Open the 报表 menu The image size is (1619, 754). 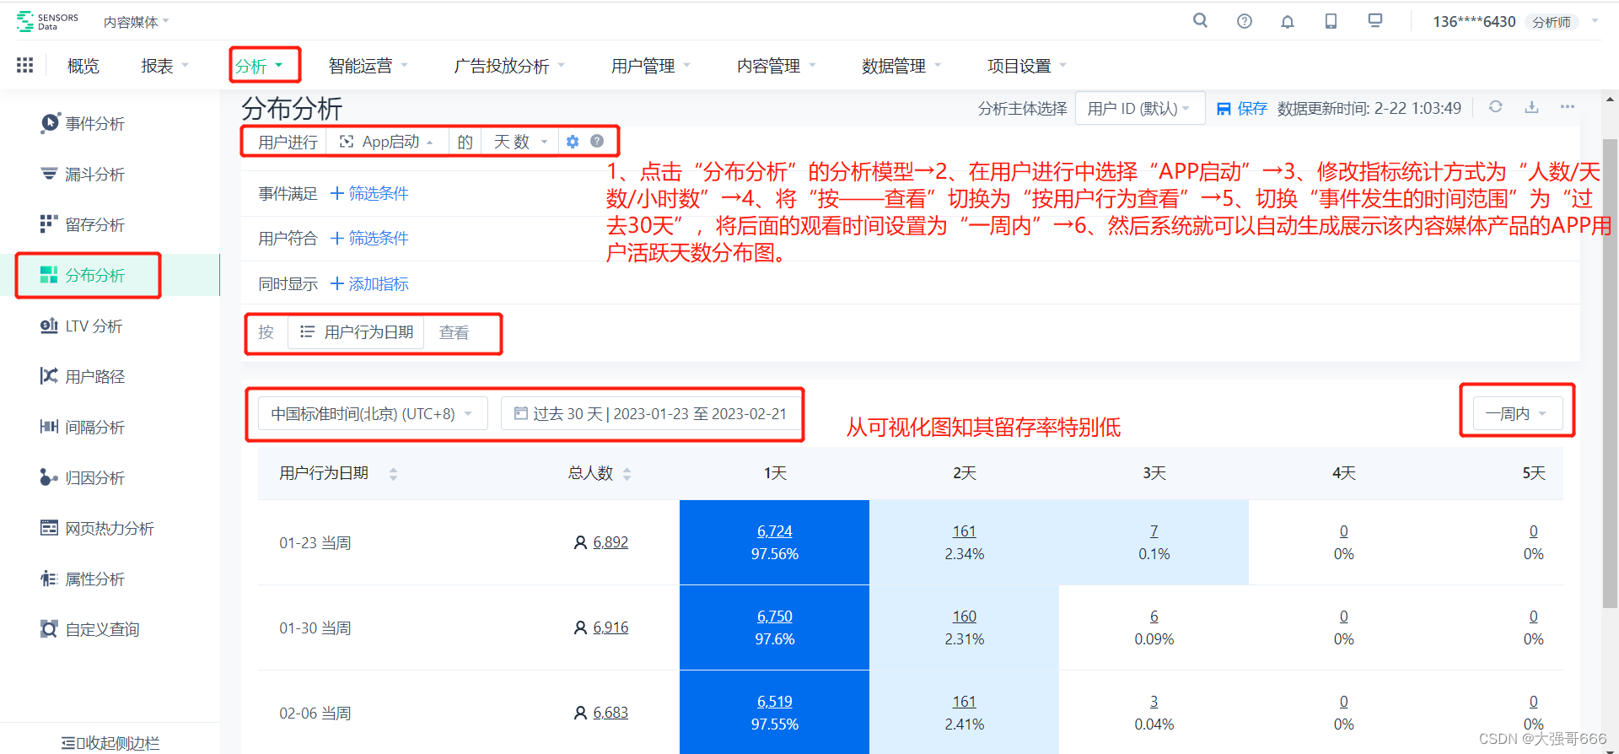(165, 66)
